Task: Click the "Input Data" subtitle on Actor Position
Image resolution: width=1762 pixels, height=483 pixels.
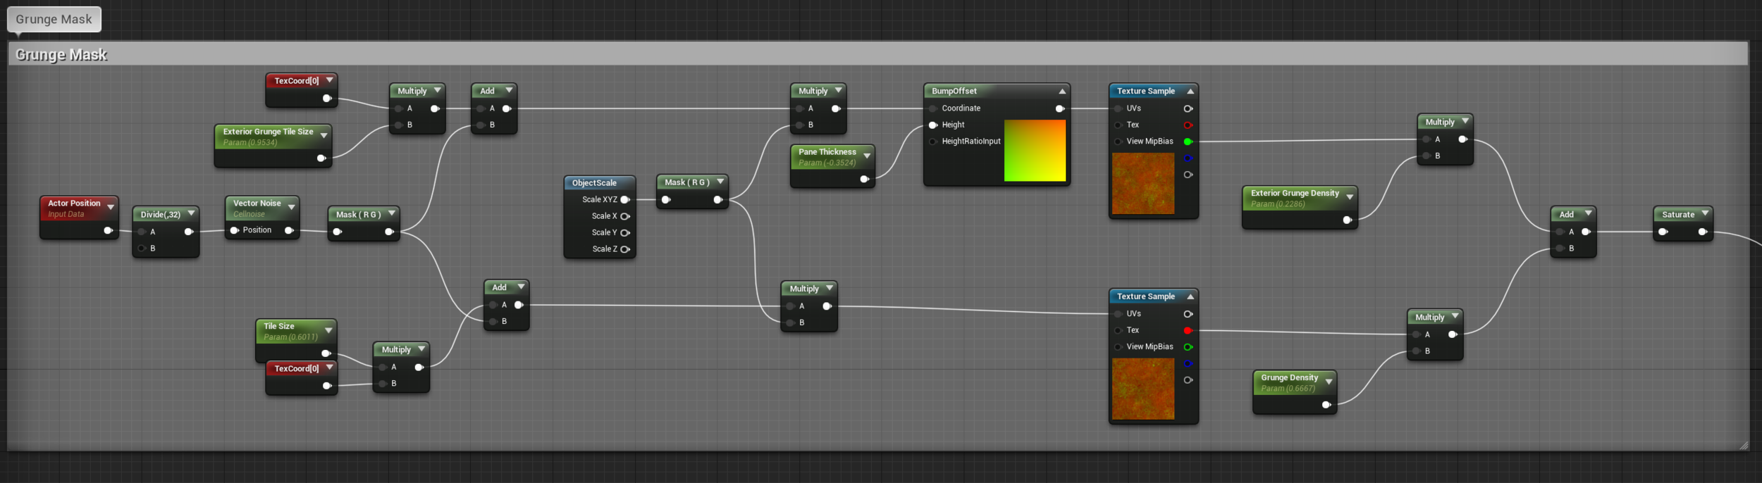Action: click(66, 214)
